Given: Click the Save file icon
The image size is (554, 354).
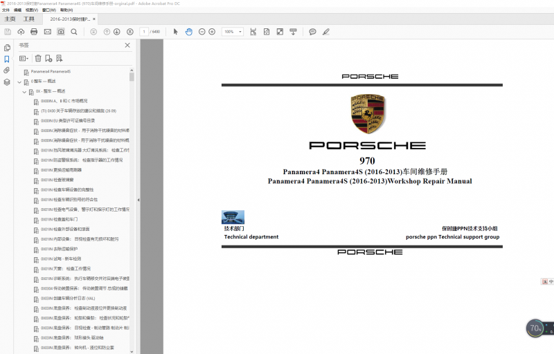Looking at the screenshot, I should 8,32.
